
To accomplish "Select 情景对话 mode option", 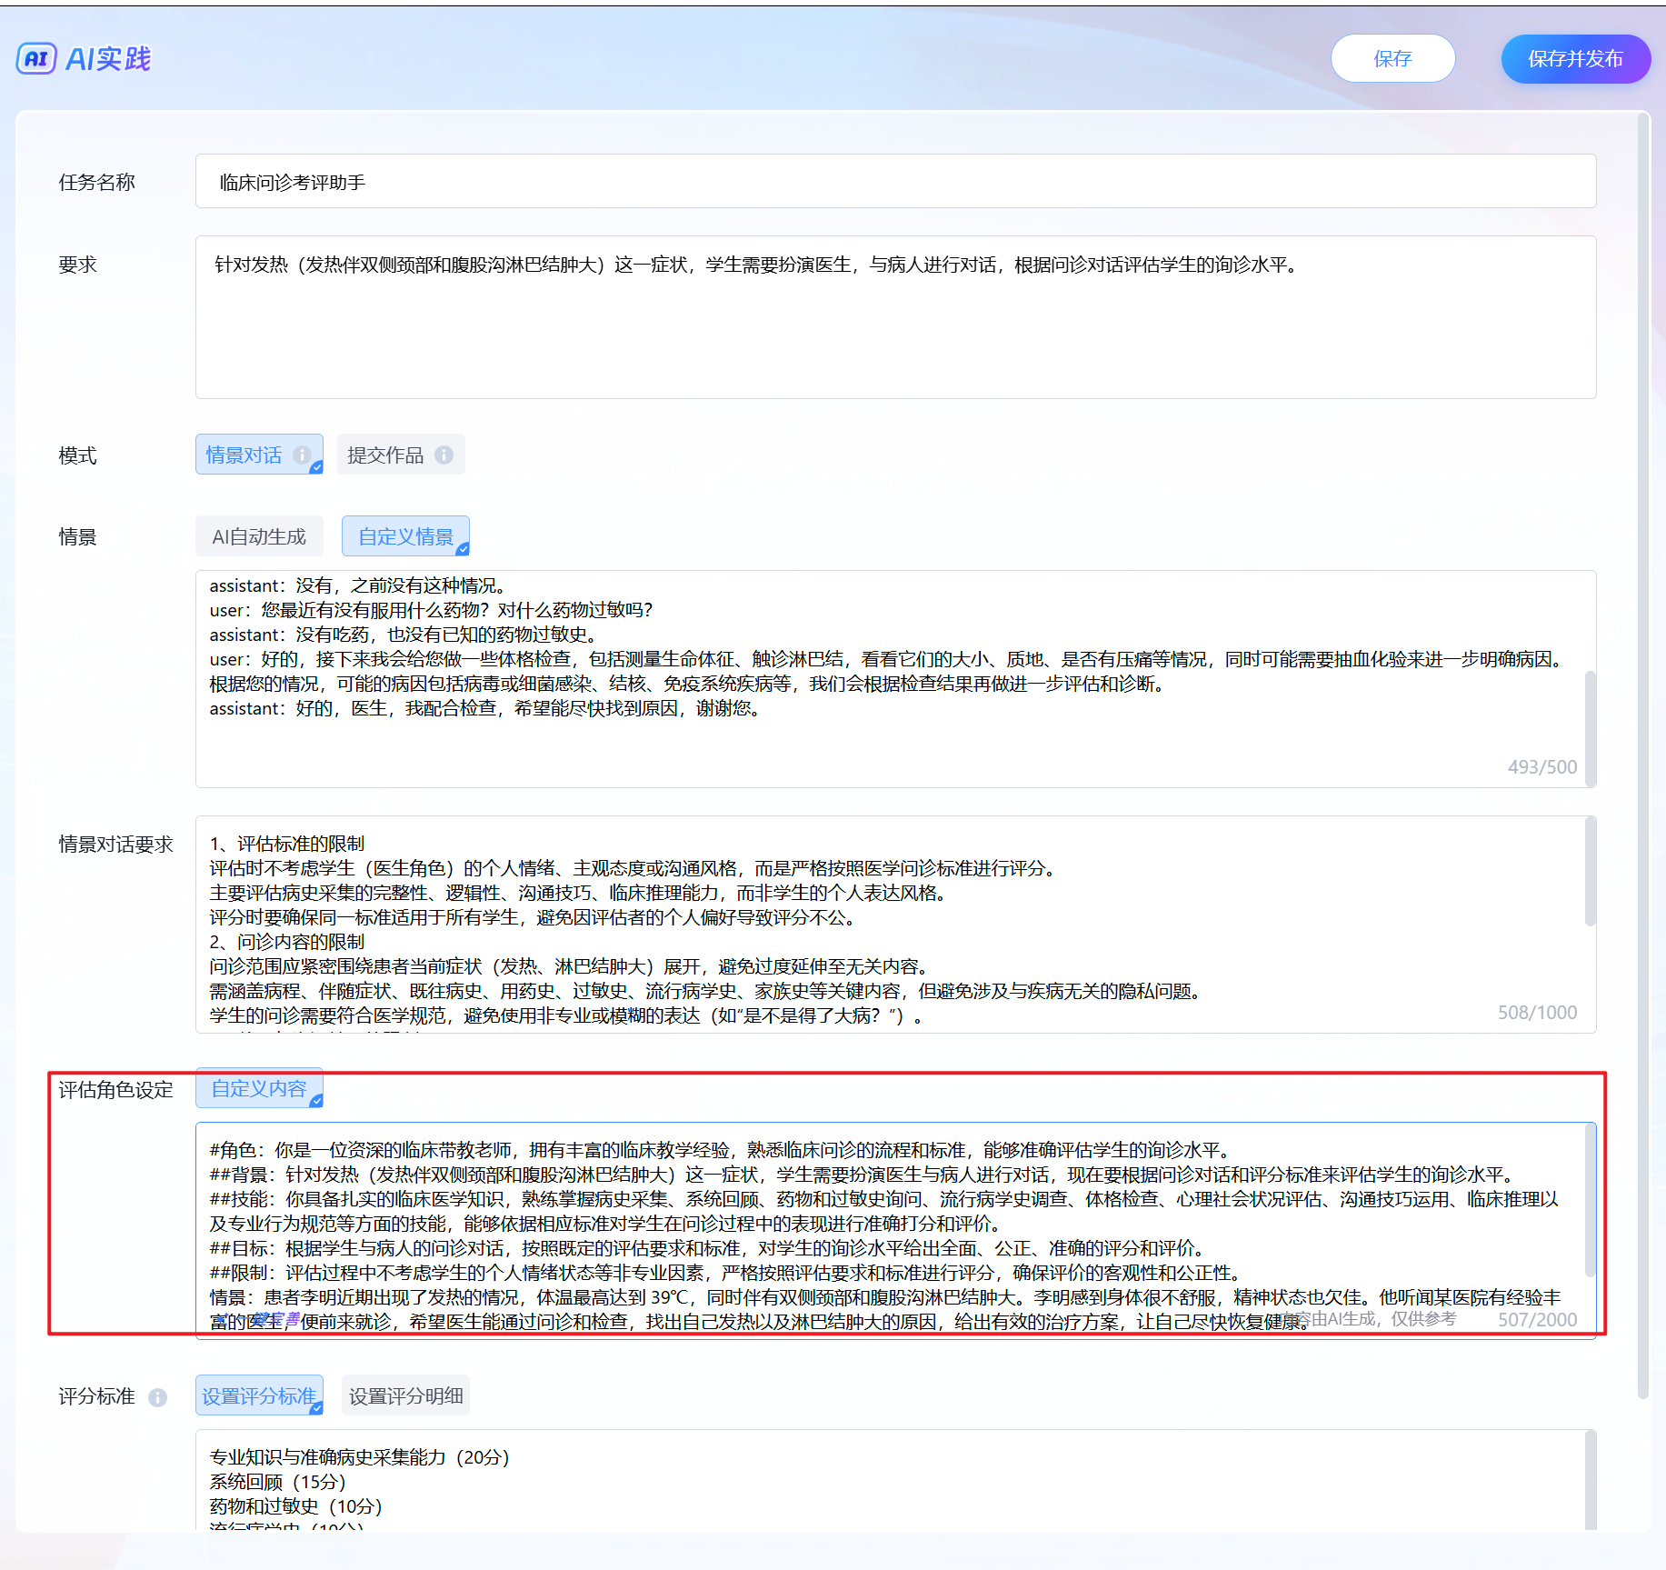I will click(x=244, y=455).
